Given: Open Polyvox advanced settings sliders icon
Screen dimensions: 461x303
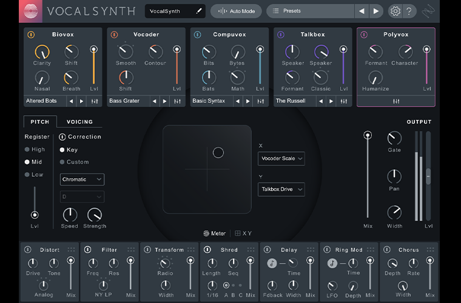Looking at the screenshot, I should (x=397, y=101).
